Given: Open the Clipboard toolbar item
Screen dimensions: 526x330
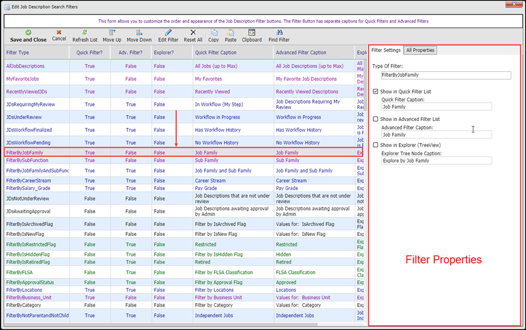Looking at the screenshot, I should [x=251, y=33].
